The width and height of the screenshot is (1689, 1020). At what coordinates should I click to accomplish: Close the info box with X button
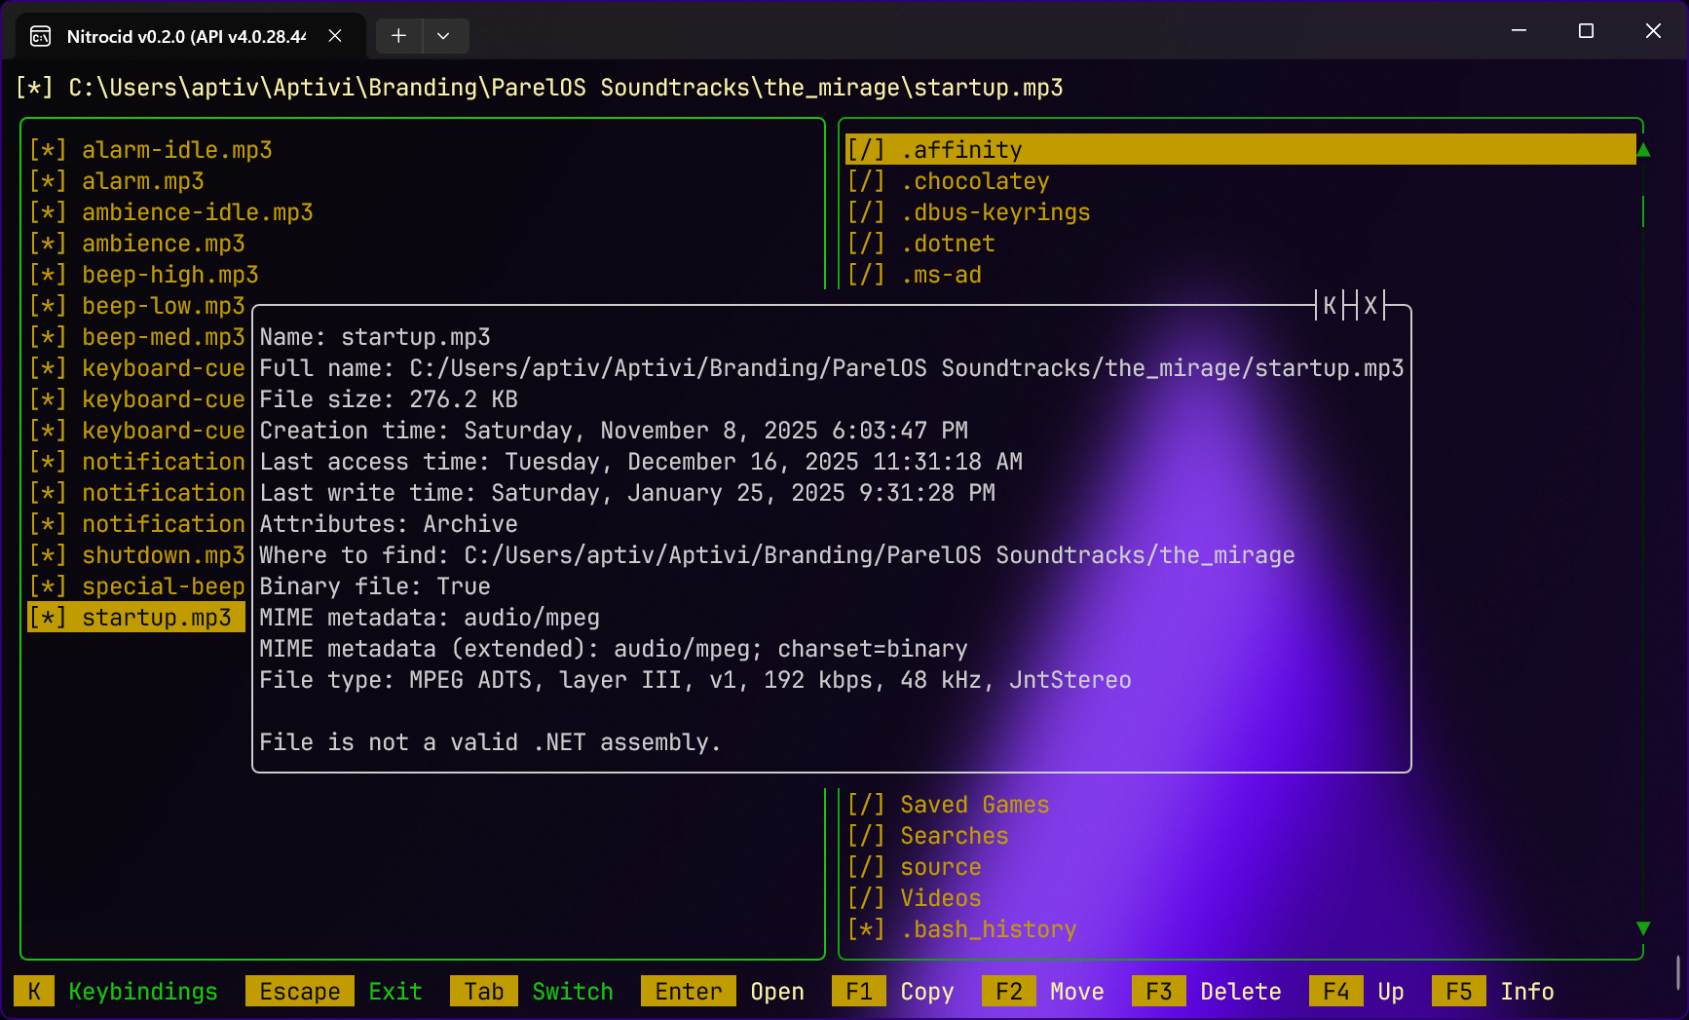1370,306
